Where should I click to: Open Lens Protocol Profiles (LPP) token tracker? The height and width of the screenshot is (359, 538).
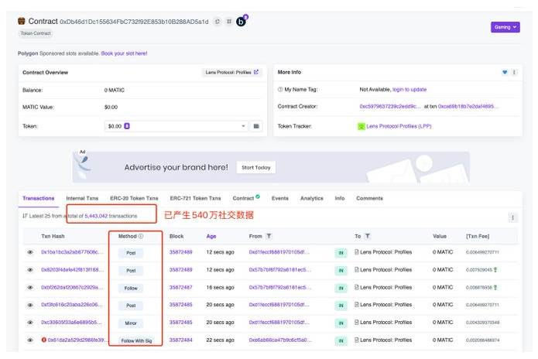tap(399, 126)
